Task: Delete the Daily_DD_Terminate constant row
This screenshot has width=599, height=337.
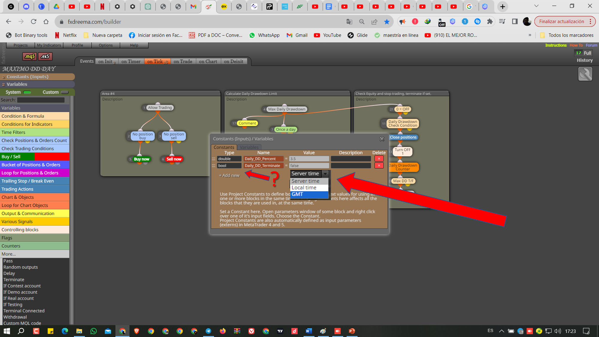Action: point(379,166)
